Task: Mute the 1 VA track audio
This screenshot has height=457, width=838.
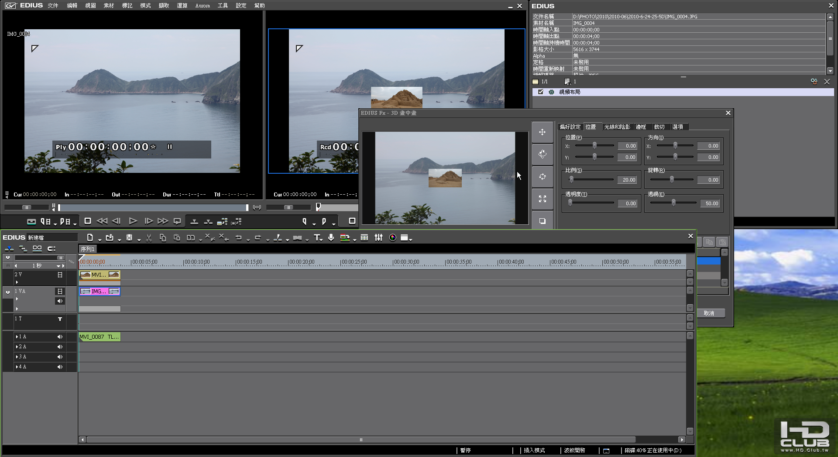Action: point(60,301)
